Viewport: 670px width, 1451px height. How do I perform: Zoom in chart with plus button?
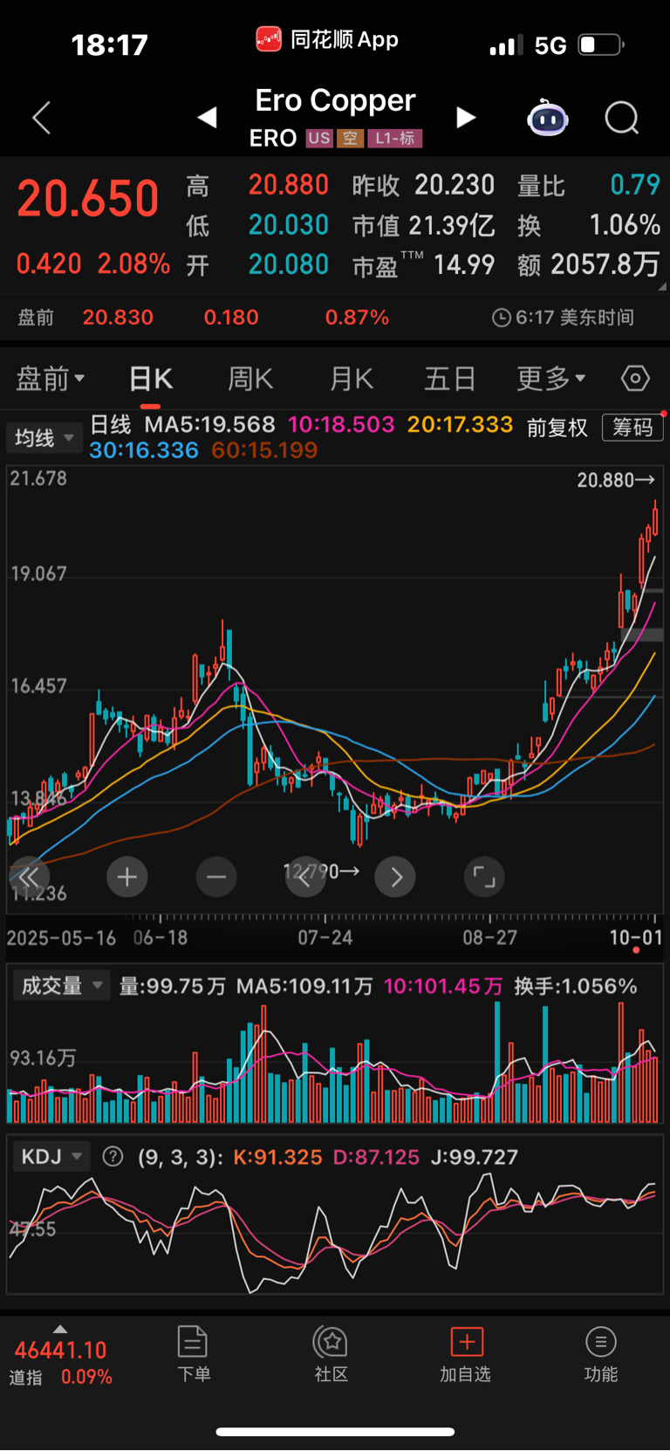[127, 877]
